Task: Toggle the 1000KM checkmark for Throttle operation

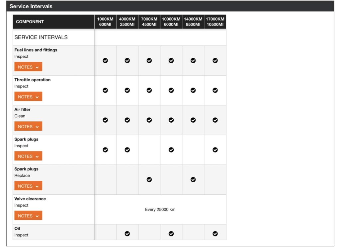Action: [105, 90]
